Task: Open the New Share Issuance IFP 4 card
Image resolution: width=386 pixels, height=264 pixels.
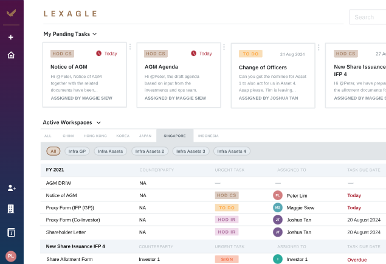Action: click(x=356, y=75)
